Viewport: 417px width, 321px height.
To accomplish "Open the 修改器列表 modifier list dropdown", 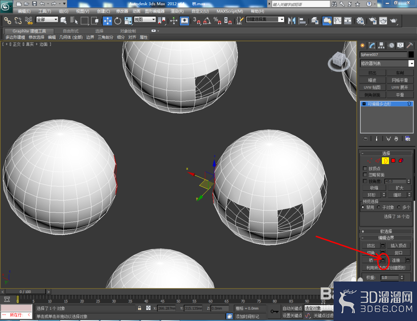I will pos(387,63).
